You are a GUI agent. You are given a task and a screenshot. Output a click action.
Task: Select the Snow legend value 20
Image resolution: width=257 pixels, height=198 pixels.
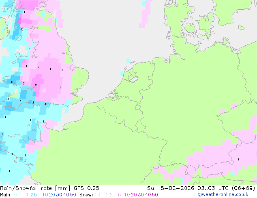134,195
